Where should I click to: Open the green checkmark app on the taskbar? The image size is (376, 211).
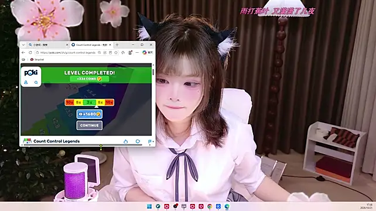tap(158, 206)
